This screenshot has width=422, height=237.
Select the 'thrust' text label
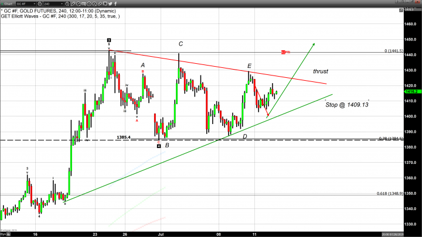click(x=321, y=71)
